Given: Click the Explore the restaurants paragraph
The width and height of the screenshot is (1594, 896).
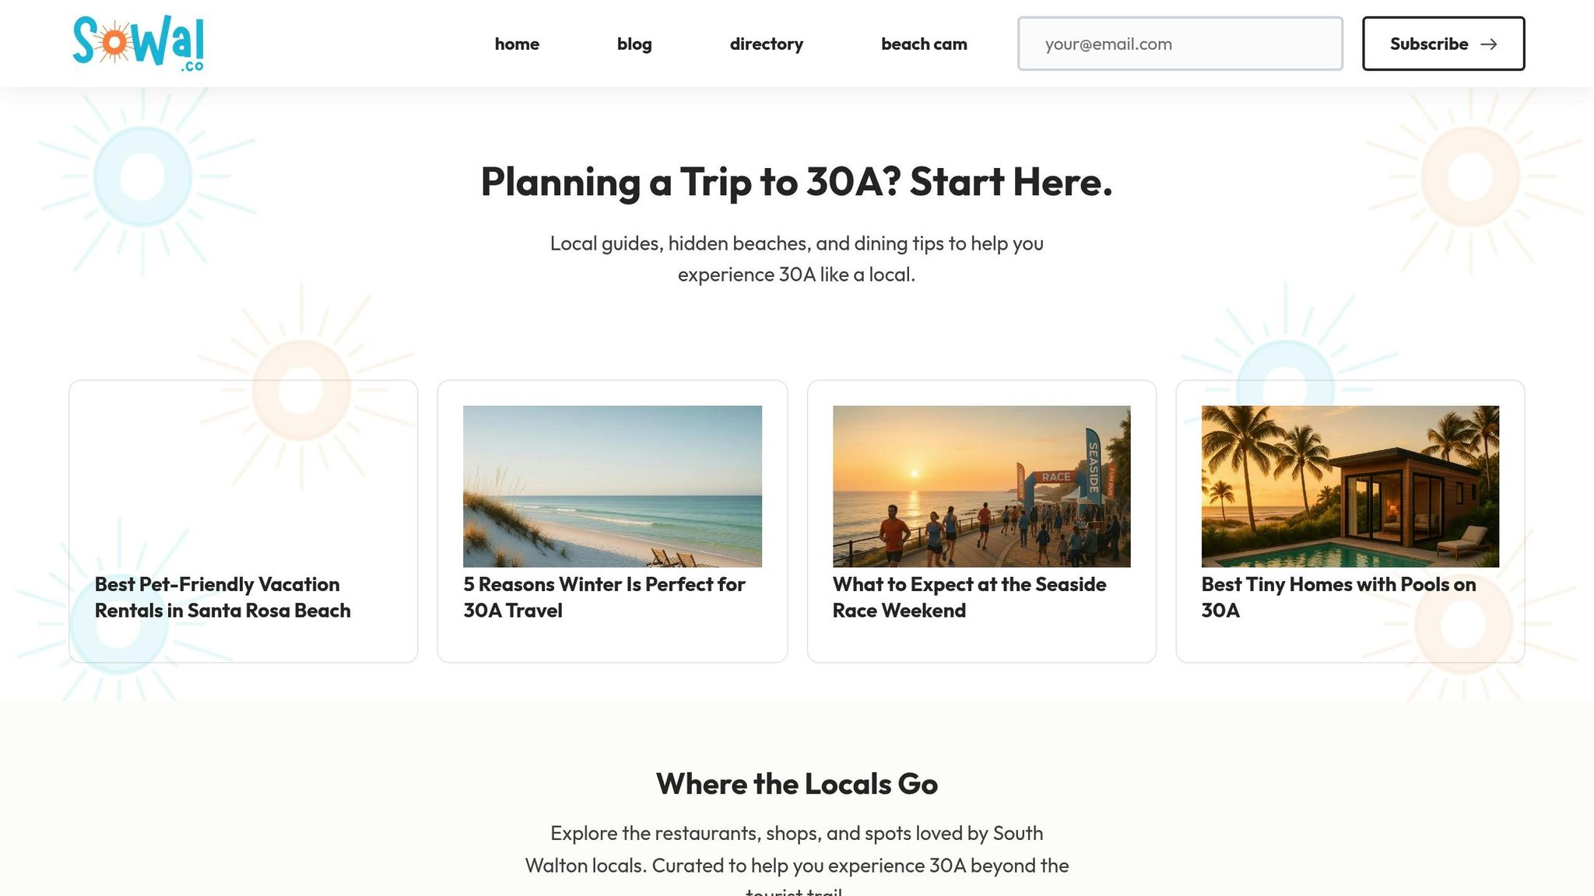Looking at the screenshot, I should pyautogui.click(x=796, y=849).
